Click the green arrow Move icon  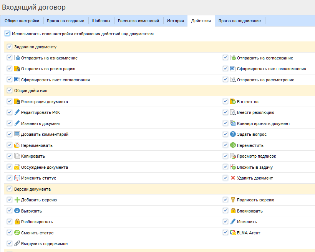[233, 145]
